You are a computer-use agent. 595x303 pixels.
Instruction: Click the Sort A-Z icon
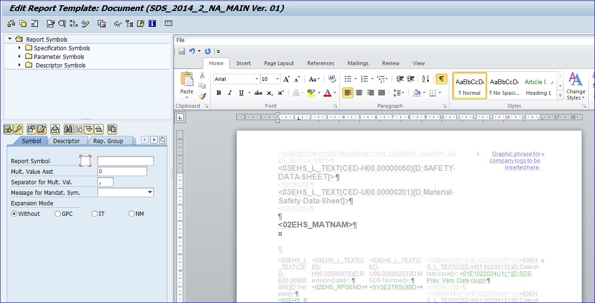click(x=425, y=79)
